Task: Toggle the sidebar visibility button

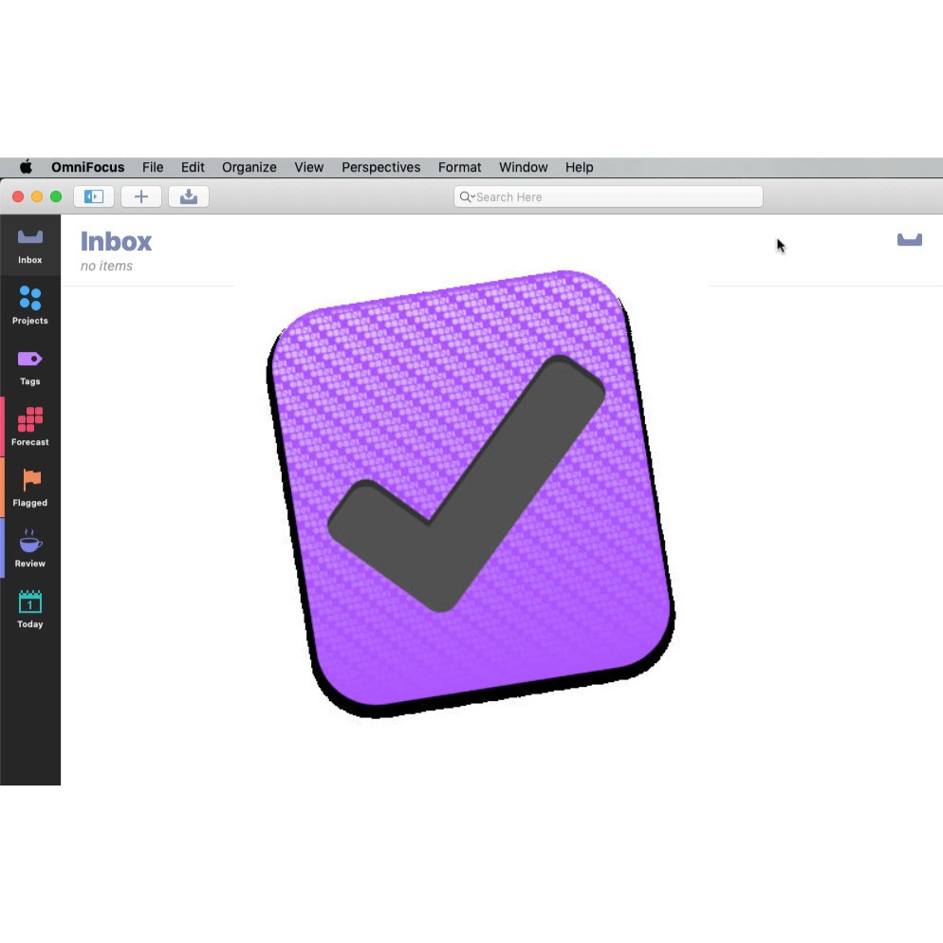Action: tap(94, 196)
